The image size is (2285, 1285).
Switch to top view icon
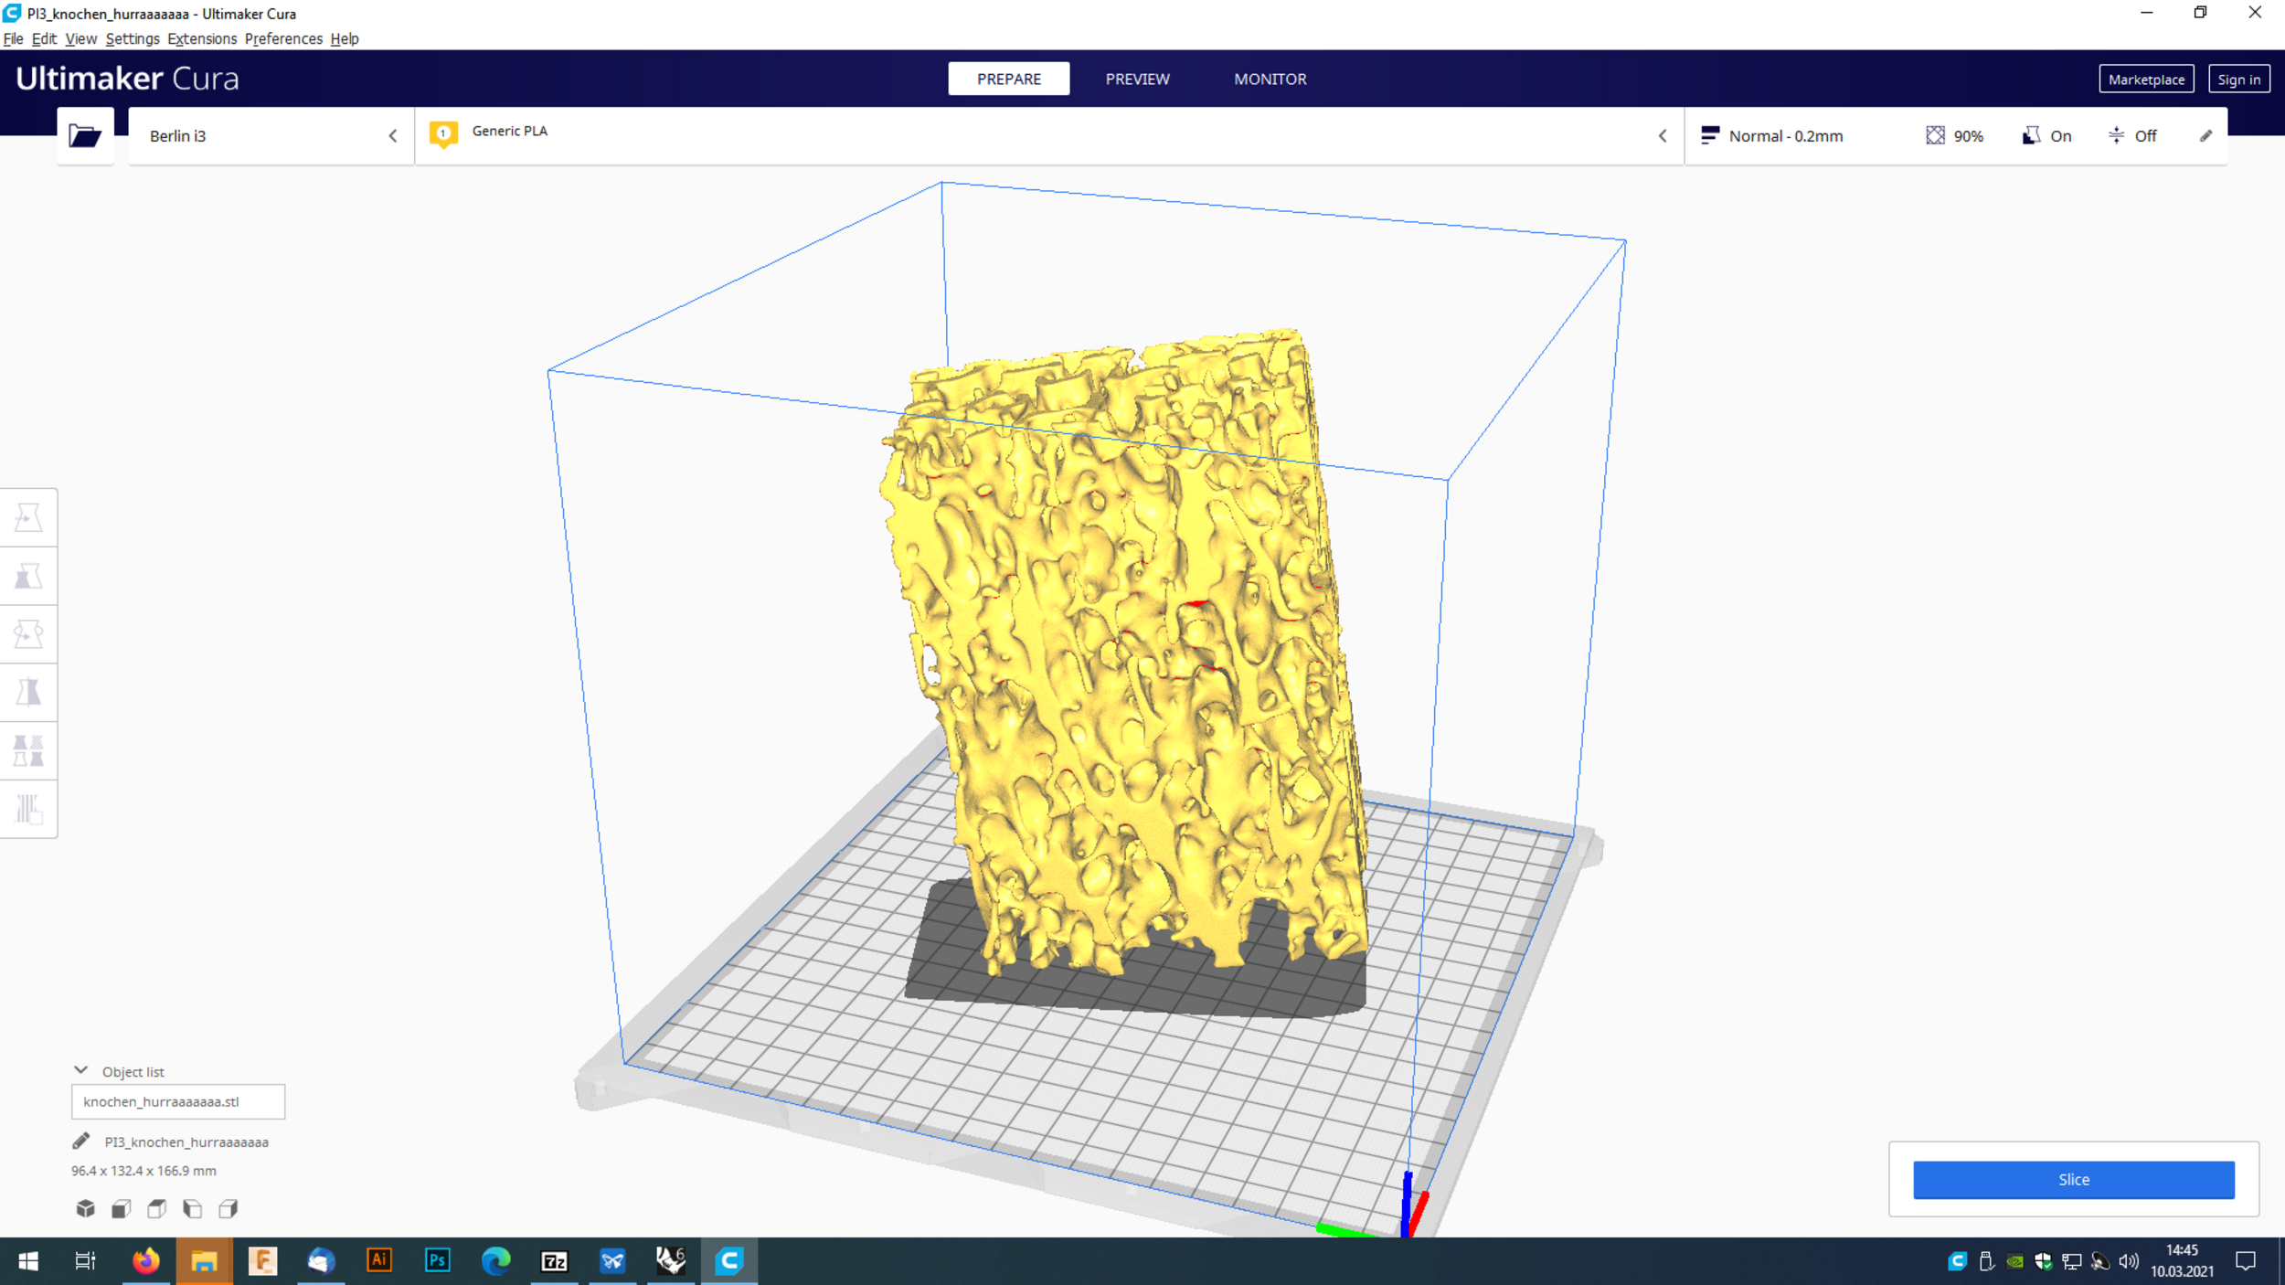(x=156, y=1209)
